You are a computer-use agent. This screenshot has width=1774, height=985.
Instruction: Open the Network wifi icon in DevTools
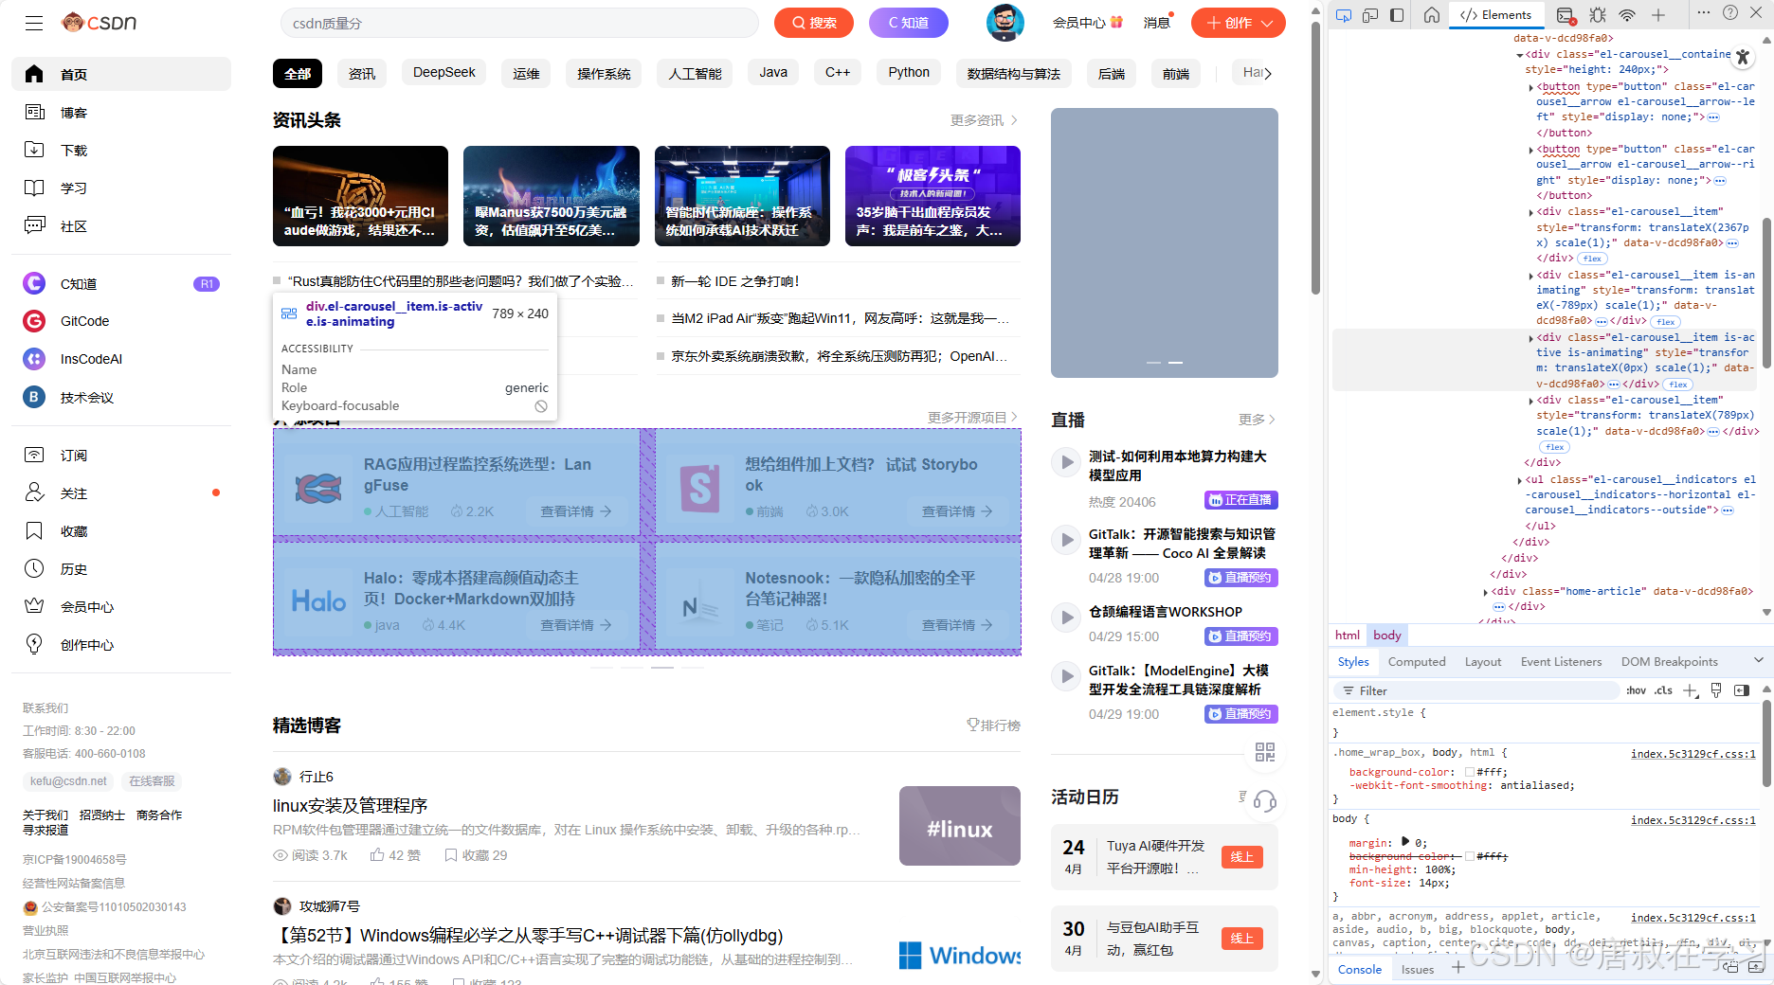[x=1627, y=15]
